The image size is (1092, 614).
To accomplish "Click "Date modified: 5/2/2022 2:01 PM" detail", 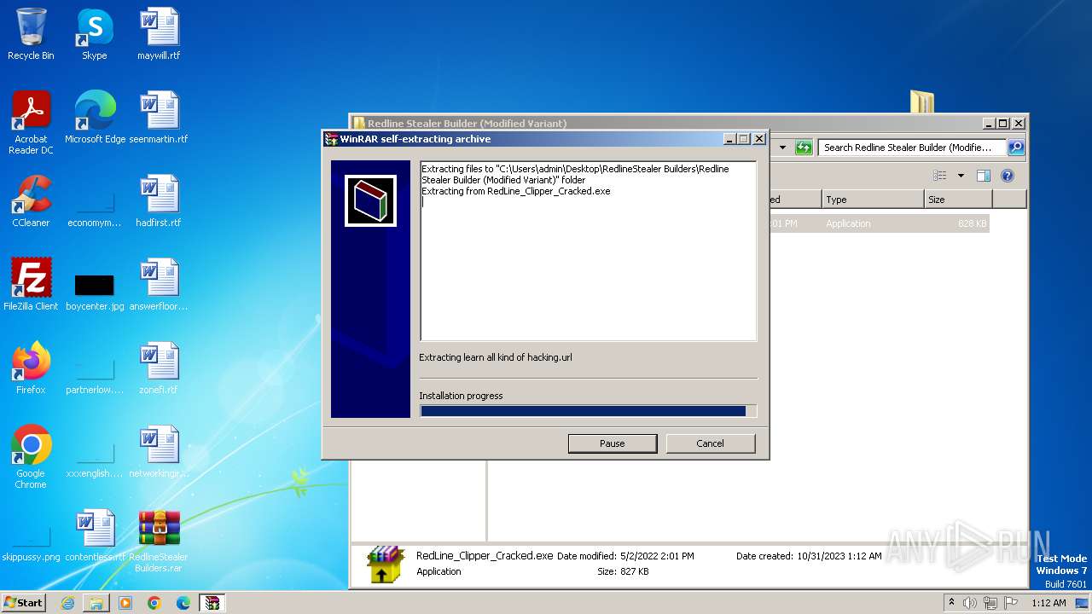I will (x=625, y=556).
